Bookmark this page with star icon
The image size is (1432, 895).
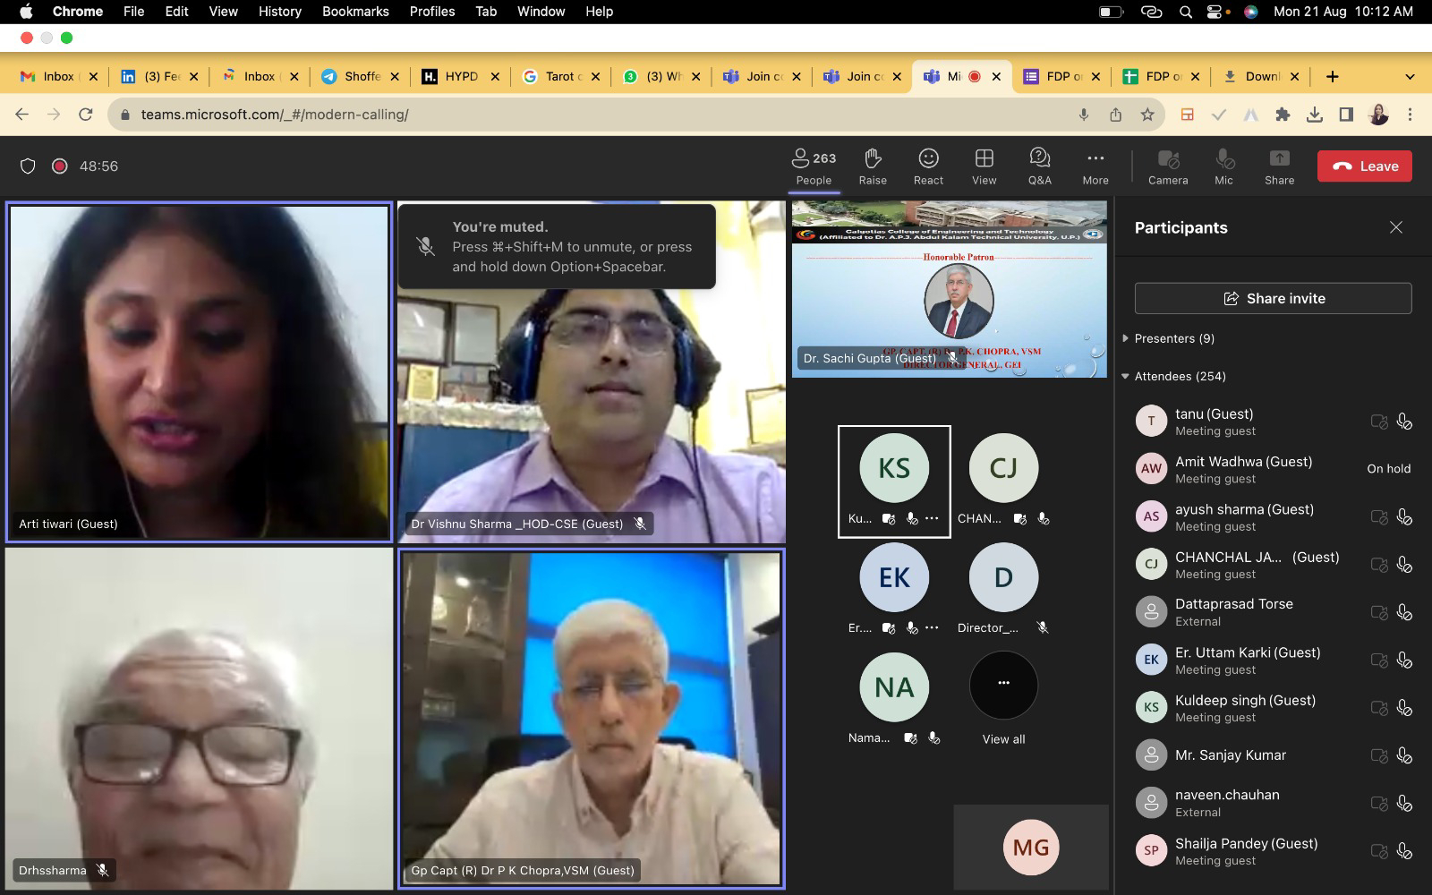point(1147,115)
